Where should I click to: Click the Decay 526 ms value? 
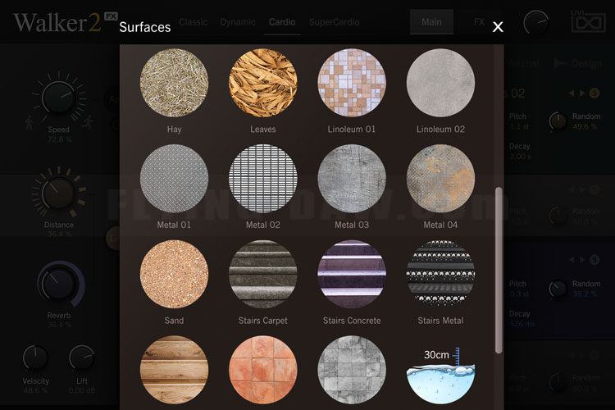coord(522,324)
